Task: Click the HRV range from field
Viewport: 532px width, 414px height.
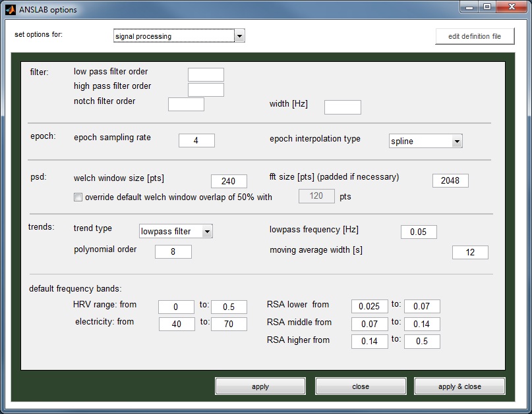Action: click(x=176, y=307)
